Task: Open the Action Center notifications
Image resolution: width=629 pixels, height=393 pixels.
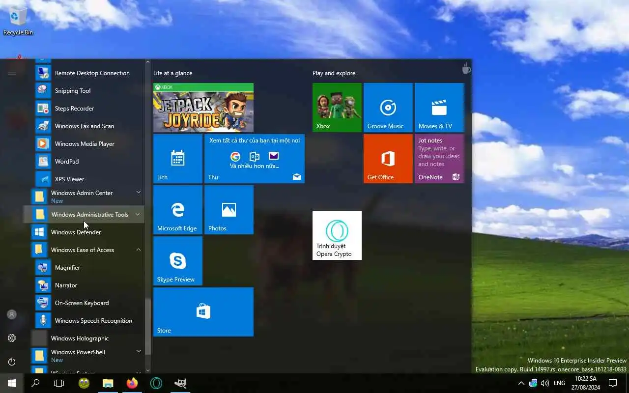Action: point(613,383)
